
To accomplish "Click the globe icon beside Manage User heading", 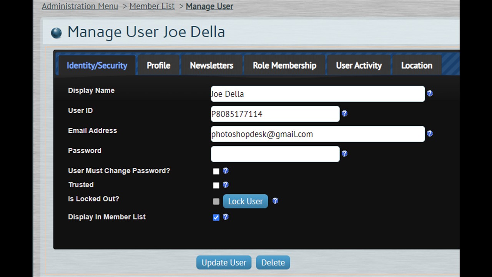I will click(57, 33).
